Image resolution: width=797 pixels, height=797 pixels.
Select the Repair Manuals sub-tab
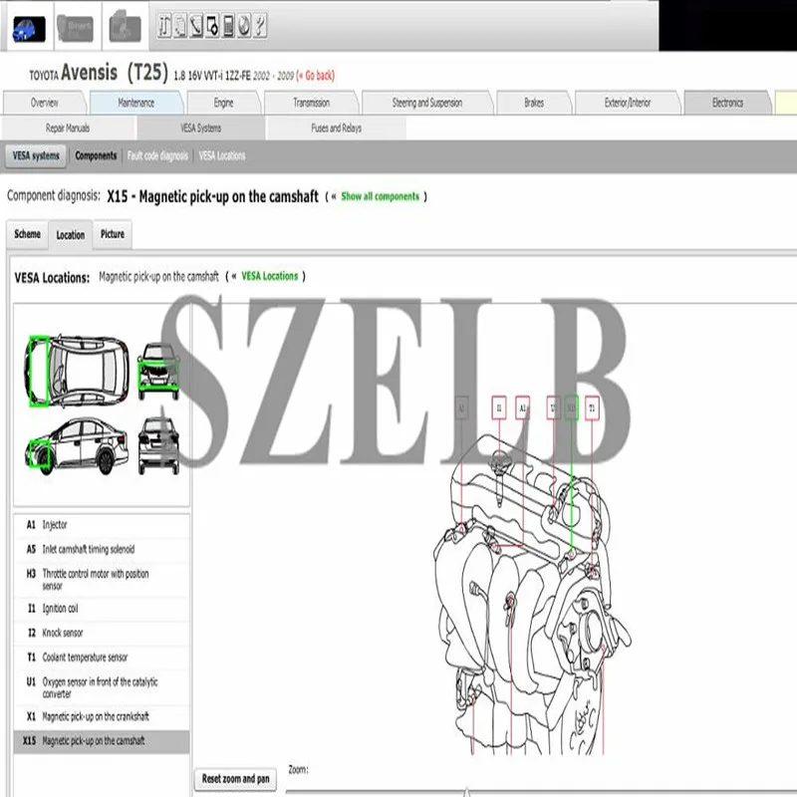click(68, 129)
